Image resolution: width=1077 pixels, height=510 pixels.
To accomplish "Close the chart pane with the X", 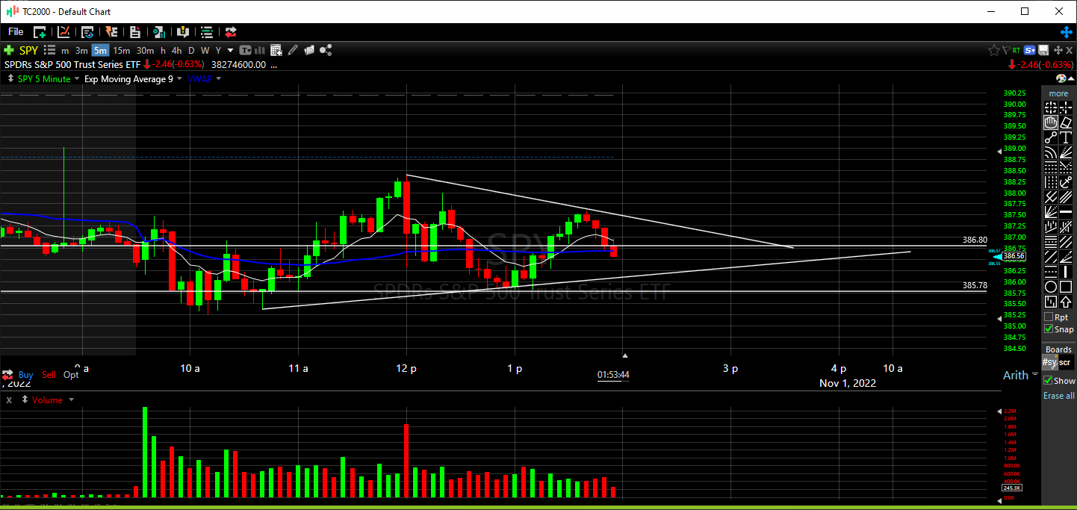I will pos(1070,50).
